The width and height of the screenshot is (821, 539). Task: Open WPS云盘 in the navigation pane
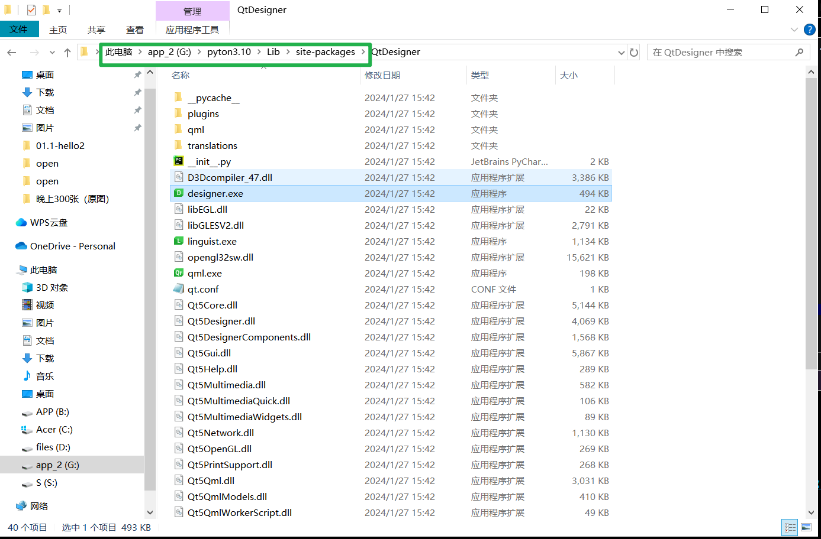(x=49, y=222)
